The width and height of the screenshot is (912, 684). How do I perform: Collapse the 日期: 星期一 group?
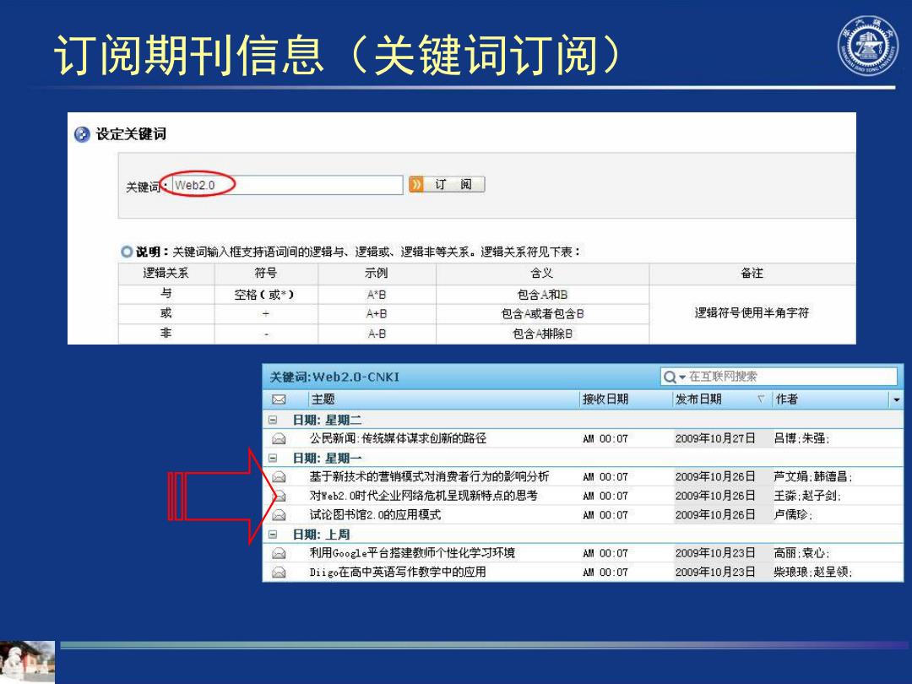pos(273,459)
